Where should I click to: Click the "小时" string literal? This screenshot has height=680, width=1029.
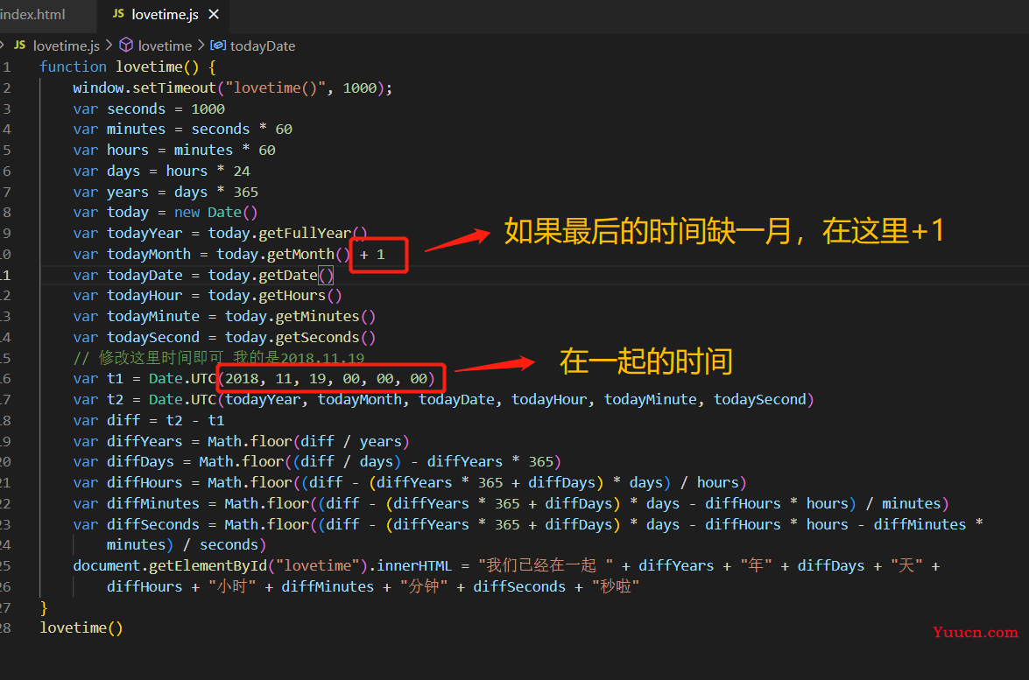(x=232, y=587)
